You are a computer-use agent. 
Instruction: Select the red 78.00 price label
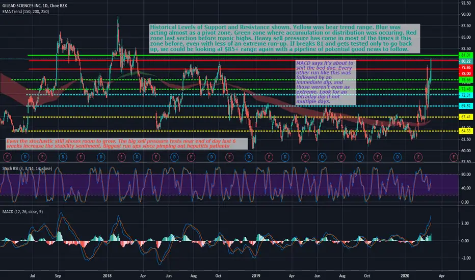[466, 73]
